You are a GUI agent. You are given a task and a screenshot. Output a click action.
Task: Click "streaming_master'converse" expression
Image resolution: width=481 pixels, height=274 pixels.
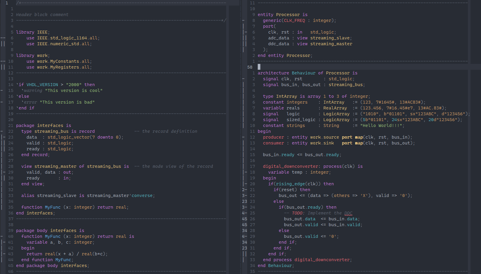(x=121, y=196)
